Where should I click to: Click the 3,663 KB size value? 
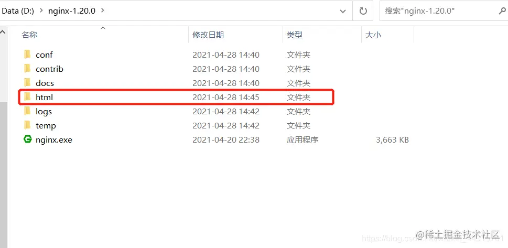[392, 140]
